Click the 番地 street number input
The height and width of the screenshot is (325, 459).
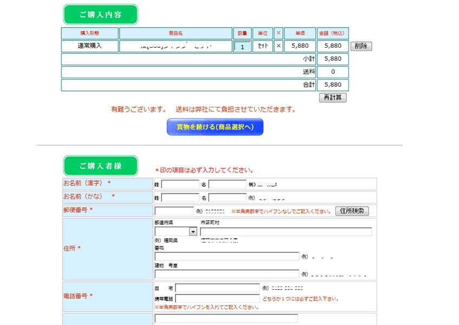pyautogui.click(x=227, y=257)
